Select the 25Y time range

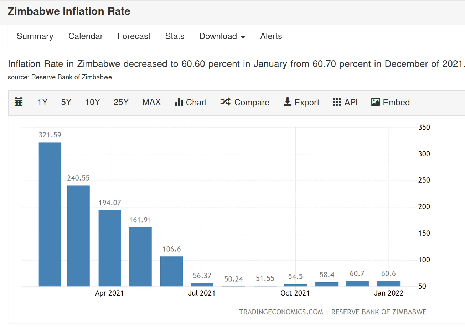pyautogui.click(x=121, y=102)
